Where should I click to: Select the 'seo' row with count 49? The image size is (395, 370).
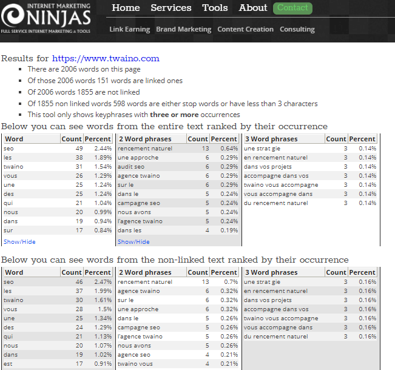tap(58, 149)
